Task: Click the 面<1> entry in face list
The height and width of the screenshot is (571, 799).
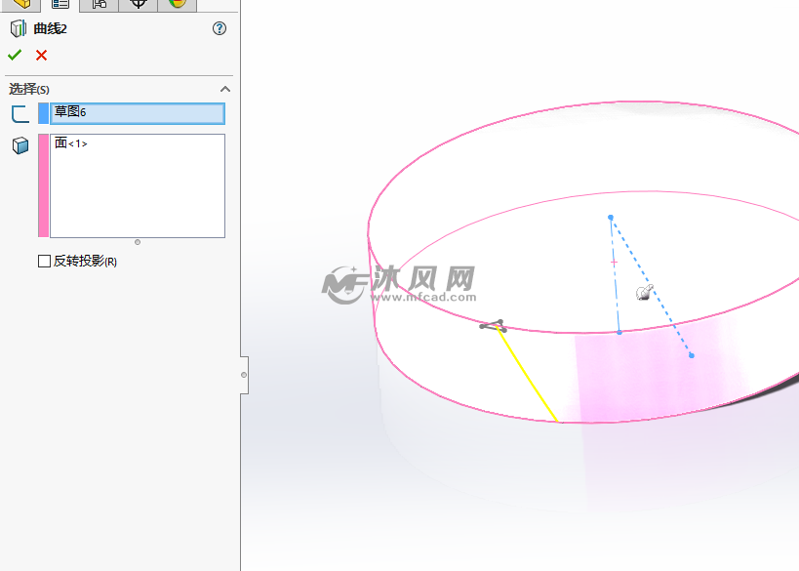Action: tap(71, 143)
